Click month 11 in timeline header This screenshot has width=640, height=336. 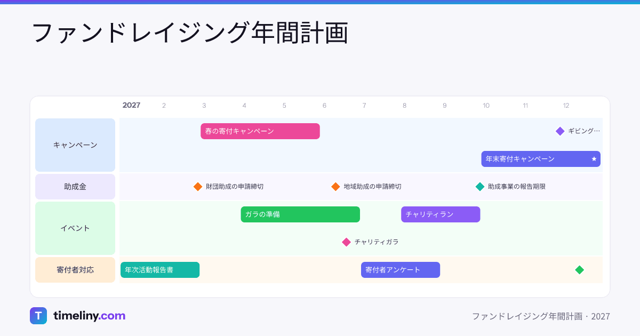pos(525,106)
